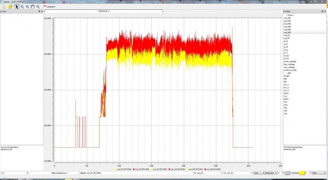This screenshot has width=328, height=180.
Task: Close the Fly data panel
Action: pyautogui.click(x=325, y=11)
